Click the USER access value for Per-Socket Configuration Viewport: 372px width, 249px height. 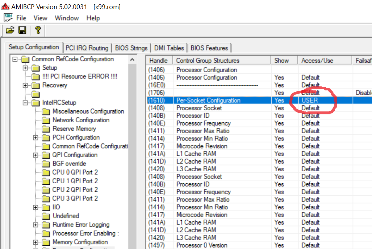click(310, 100)
